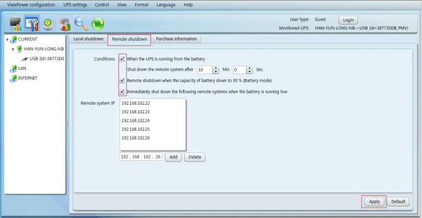Collapse the HAN-YUN-LONG-NB tree node

click(x=13, y=49)
